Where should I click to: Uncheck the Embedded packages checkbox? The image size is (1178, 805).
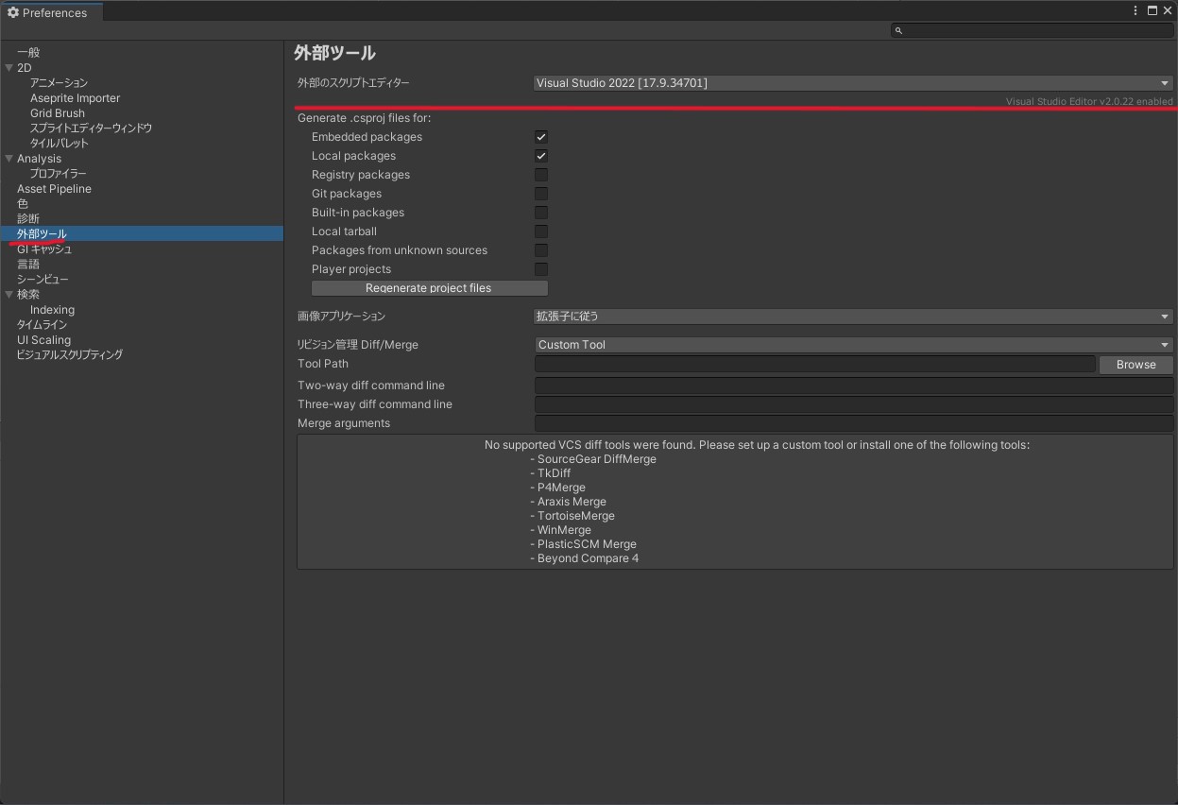[541, 137]
